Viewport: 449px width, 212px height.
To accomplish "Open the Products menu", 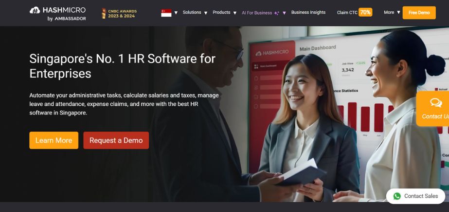I will tap(221, 12).
